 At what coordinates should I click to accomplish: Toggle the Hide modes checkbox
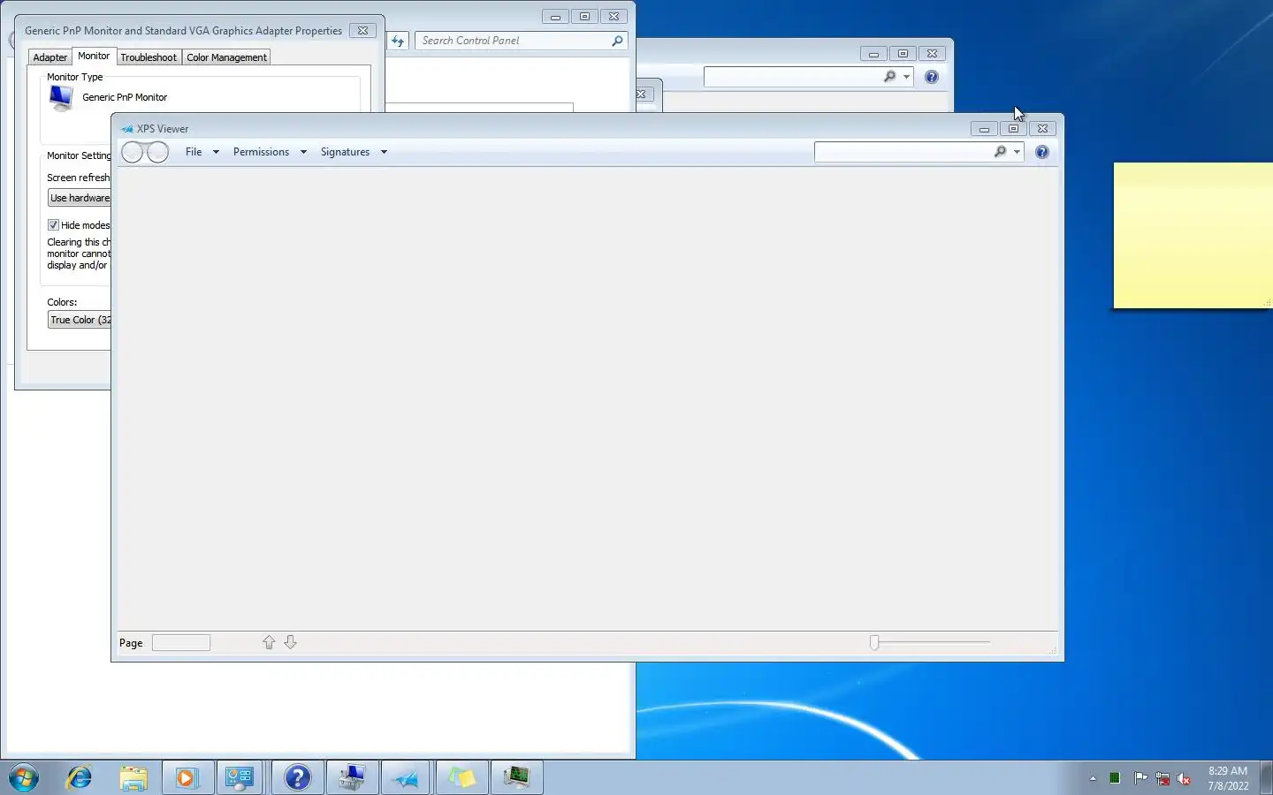53,225
